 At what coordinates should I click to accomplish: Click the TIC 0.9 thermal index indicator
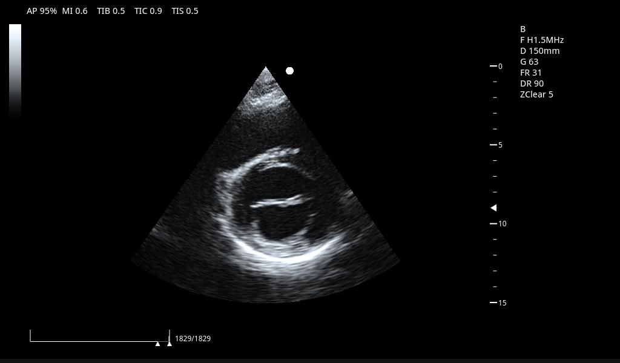point(148,11)
